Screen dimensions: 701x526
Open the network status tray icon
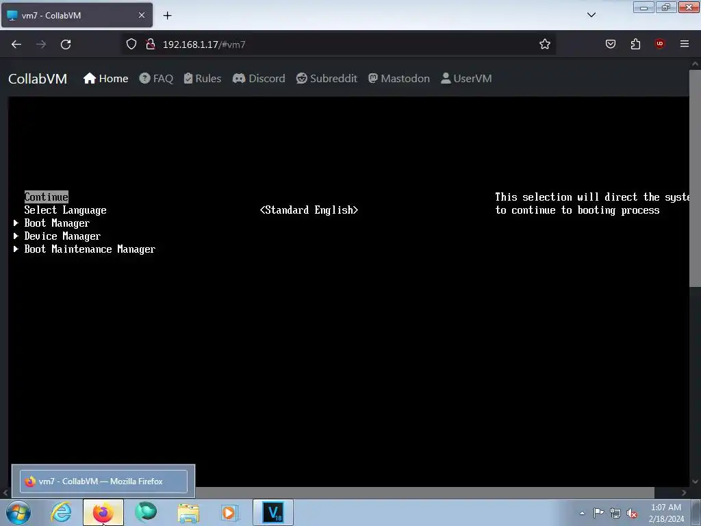615,513
